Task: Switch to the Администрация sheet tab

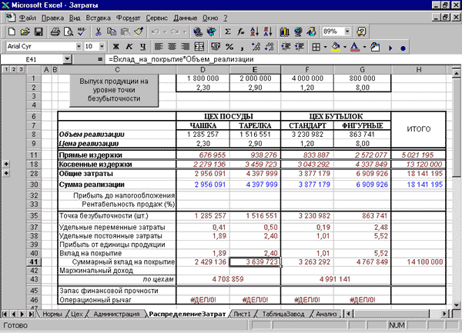Action: [116, 314]
